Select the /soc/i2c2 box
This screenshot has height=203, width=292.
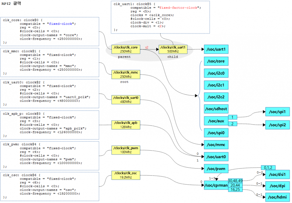pos(216,97)
